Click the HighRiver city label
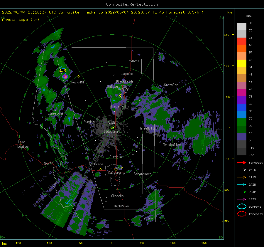 pos(122,206)
